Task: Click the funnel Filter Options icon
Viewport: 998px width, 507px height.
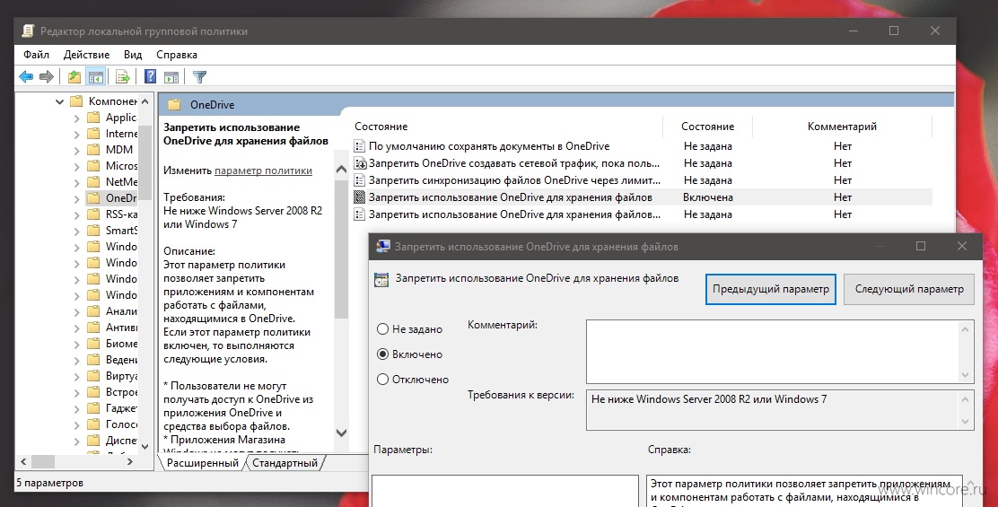Action: [200, 77]
